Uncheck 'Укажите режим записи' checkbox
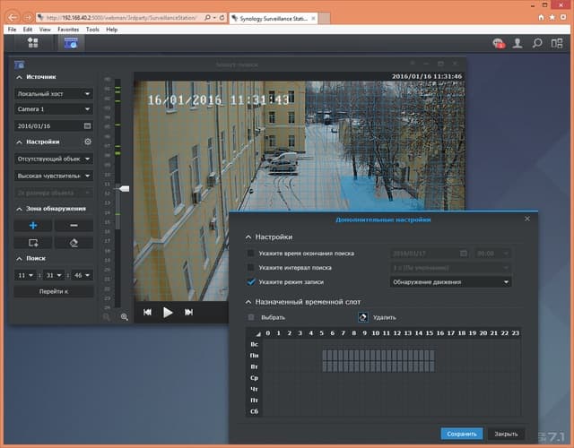The image size is (574, 448). tap(251, 282)
